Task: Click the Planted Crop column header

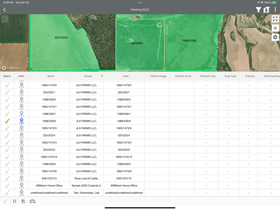Action: (x=208, y=76)
